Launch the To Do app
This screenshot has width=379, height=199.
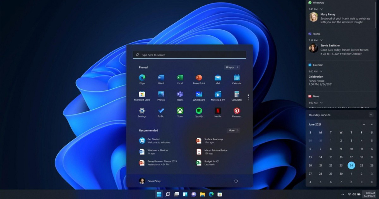(x=161, y=113)
